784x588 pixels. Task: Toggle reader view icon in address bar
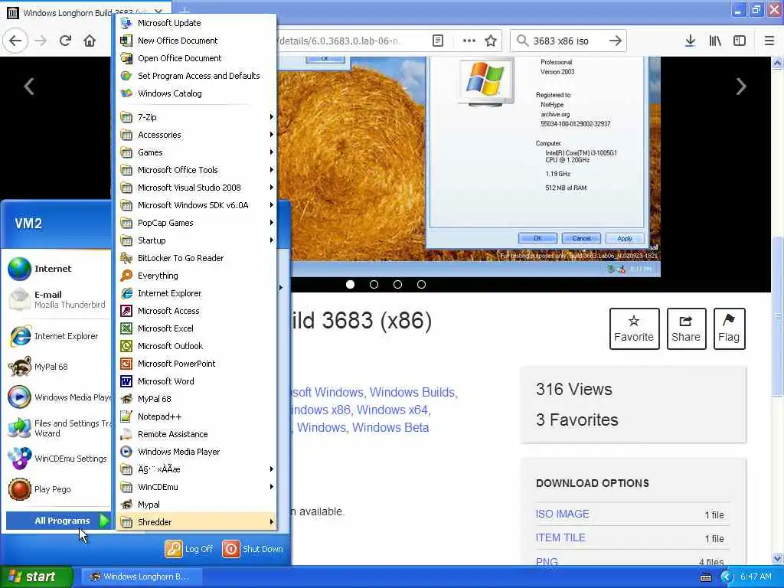438,41
